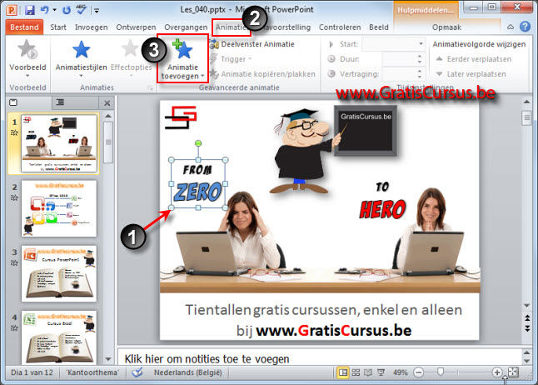The height and width of the screenshot is (385, 538).
Task: Click into the Duur duration field
Action: (x=399, y=59)
